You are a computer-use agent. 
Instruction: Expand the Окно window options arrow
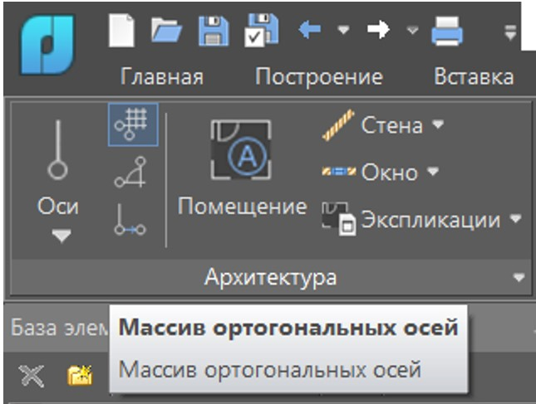pos(433,171)
